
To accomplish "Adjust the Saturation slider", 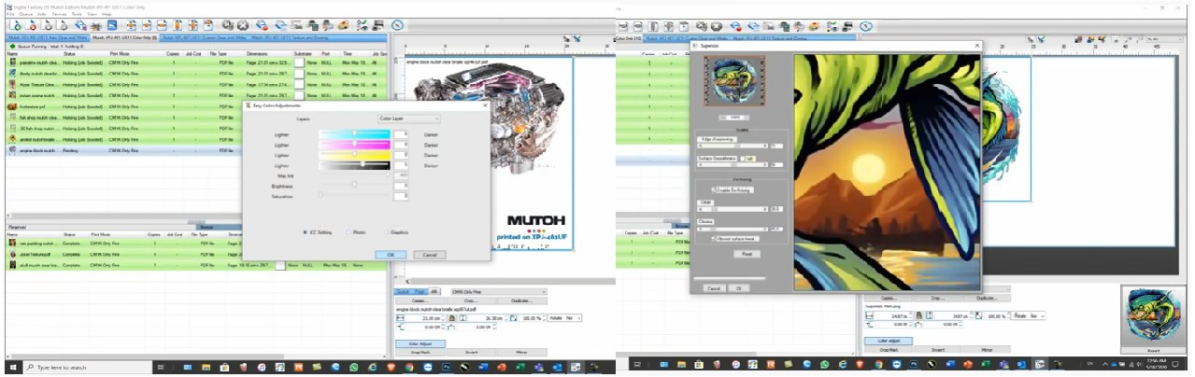I will (354, 195).
